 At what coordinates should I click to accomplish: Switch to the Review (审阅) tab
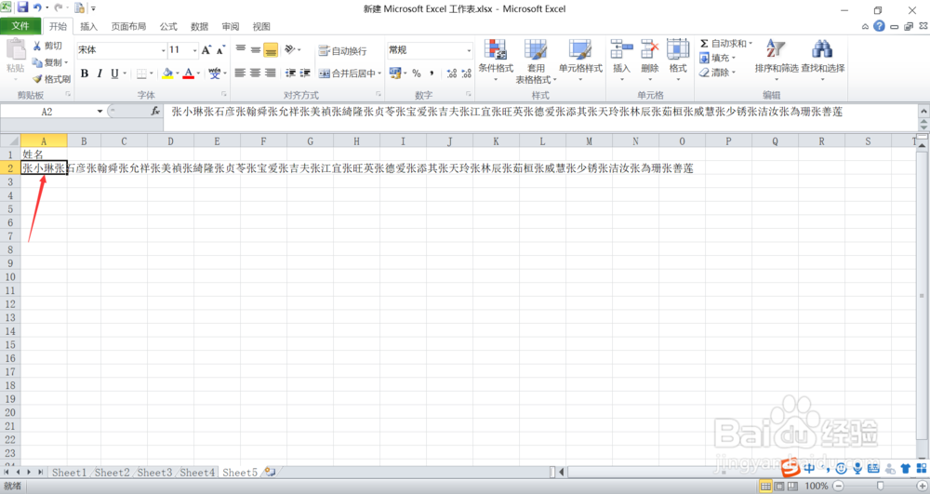coord(230,27)
